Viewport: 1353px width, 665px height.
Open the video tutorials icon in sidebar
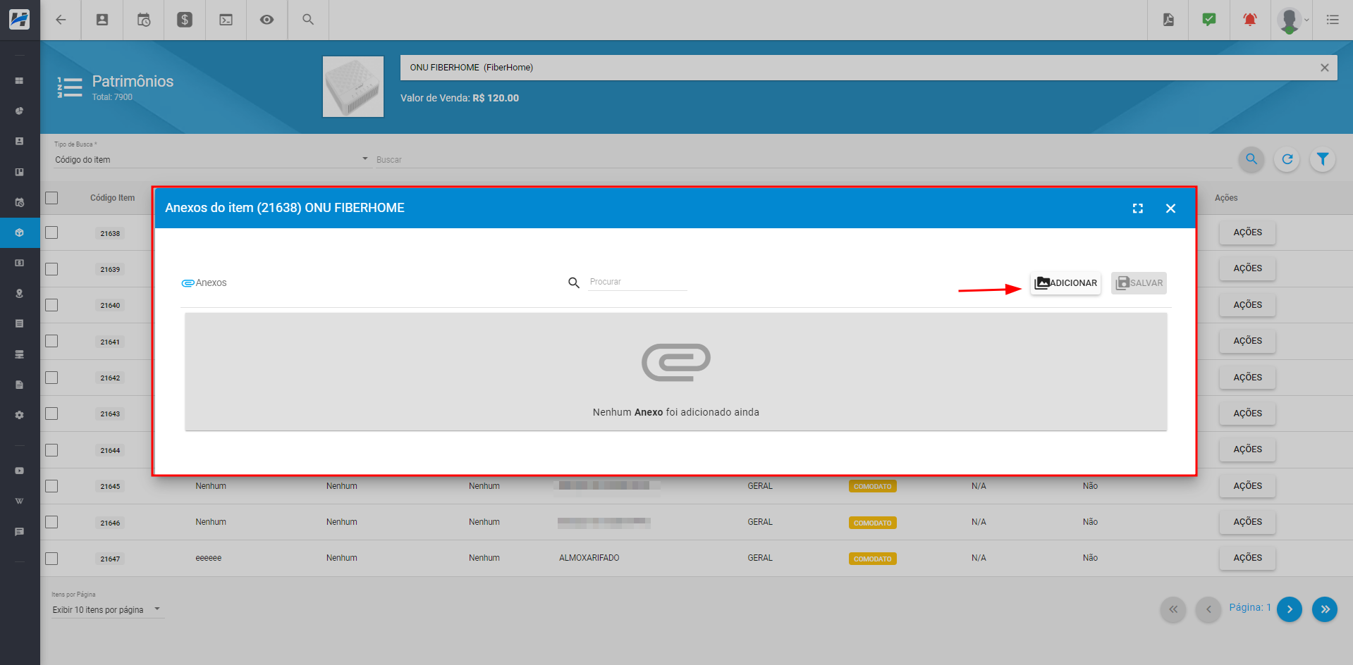point(20,471)
